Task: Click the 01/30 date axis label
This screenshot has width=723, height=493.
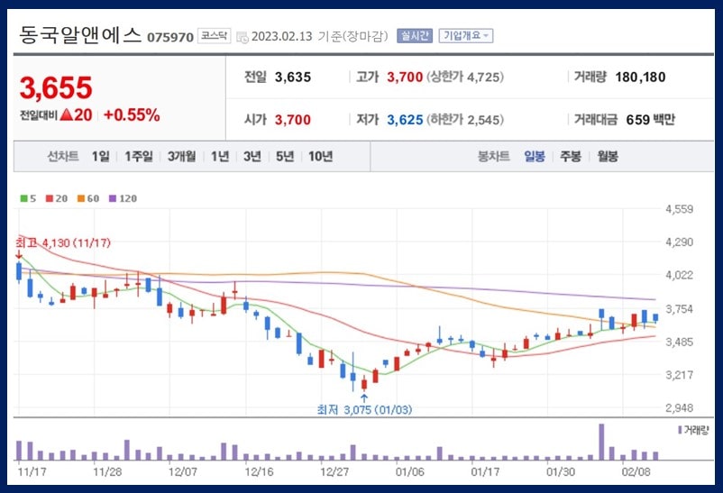Action: click(560, 471)
